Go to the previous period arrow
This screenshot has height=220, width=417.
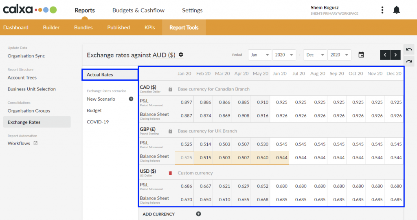385,55
